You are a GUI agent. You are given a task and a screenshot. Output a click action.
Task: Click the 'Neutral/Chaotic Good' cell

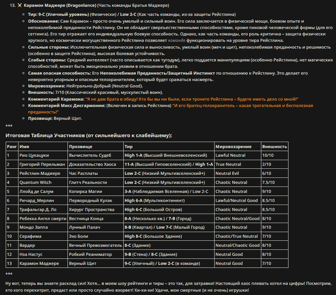coord(238,245)
